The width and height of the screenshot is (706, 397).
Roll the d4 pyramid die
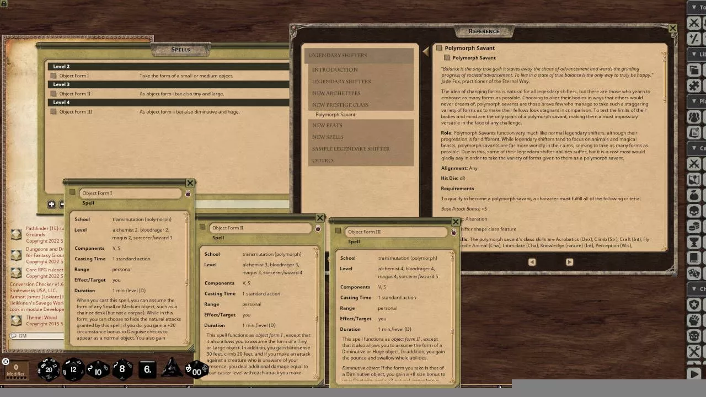point(172,368)
